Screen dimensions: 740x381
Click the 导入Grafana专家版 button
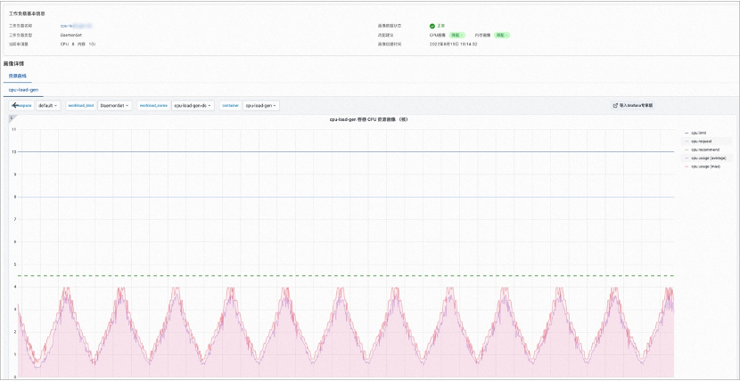[634, 105]
